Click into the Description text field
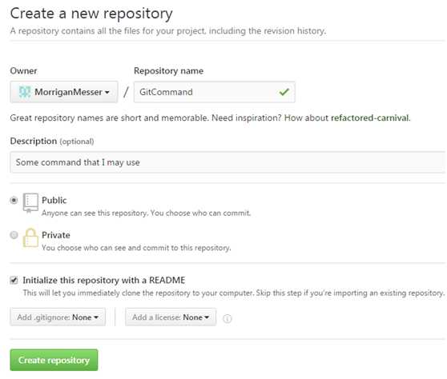This screenshot has width=447, height=379. 228,162
